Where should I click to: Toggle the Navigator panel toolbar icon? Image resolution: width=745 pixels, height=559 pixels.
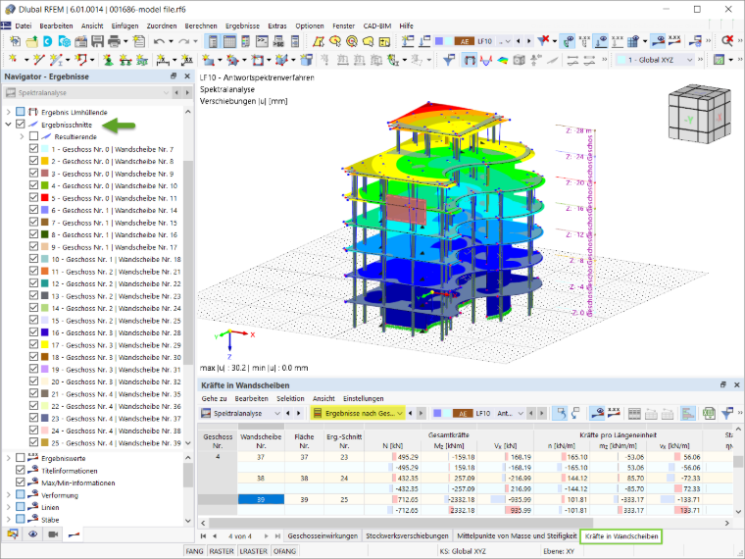pyautogui.click(x=213, y=41)
